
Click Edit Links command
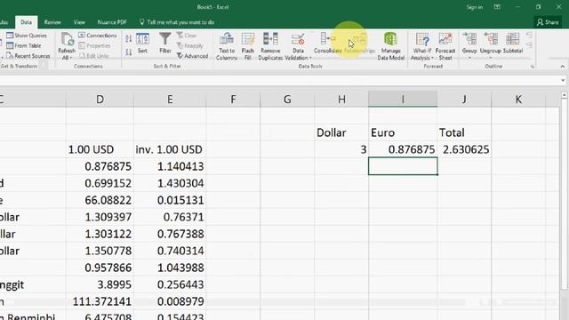pos(94,56)
